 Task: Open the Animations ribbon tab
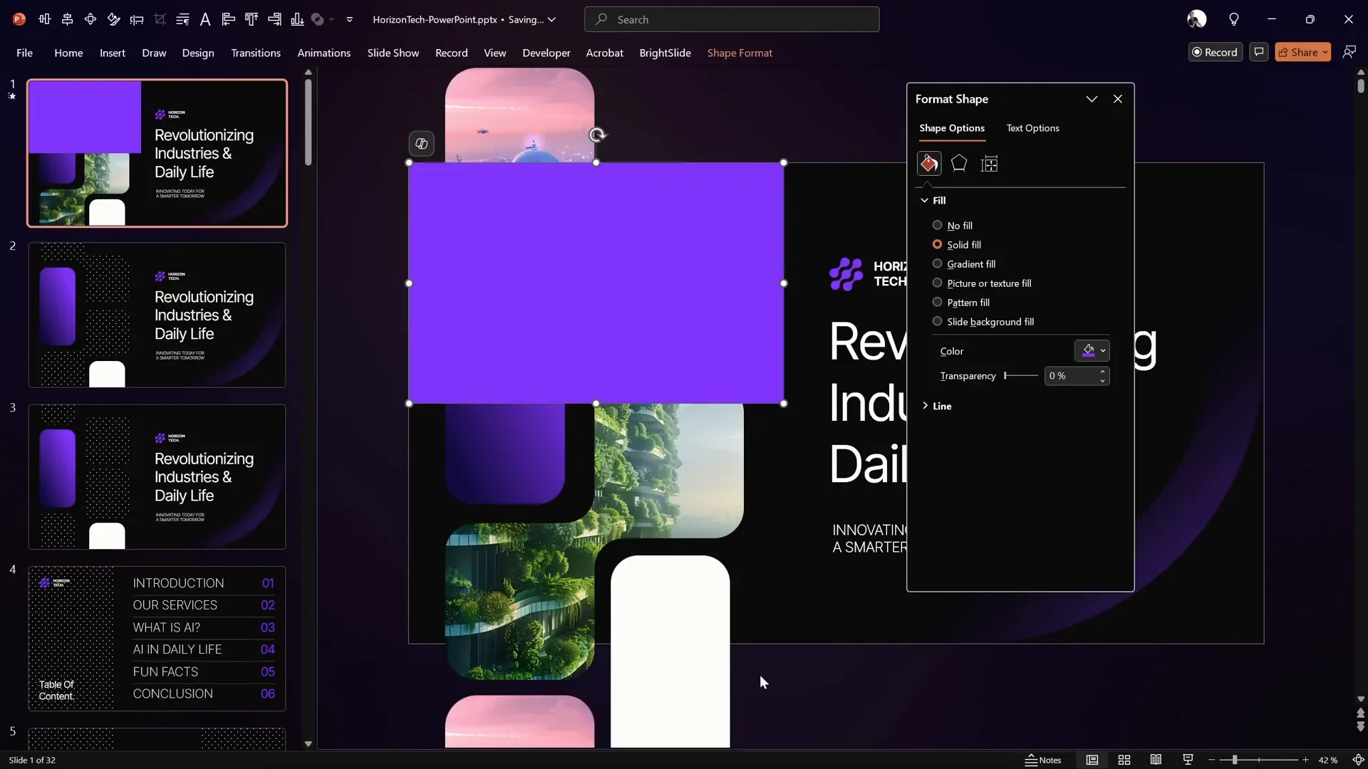coord(325,53)
